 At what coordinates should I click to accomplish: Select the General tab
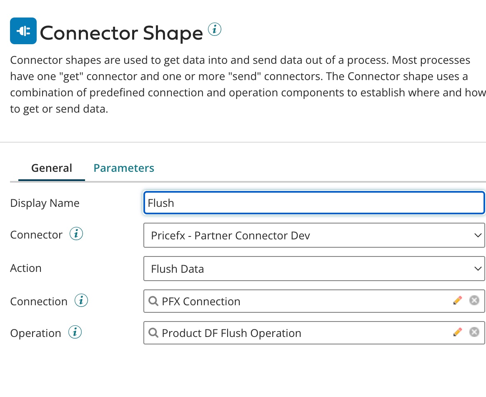click(52, 168)
